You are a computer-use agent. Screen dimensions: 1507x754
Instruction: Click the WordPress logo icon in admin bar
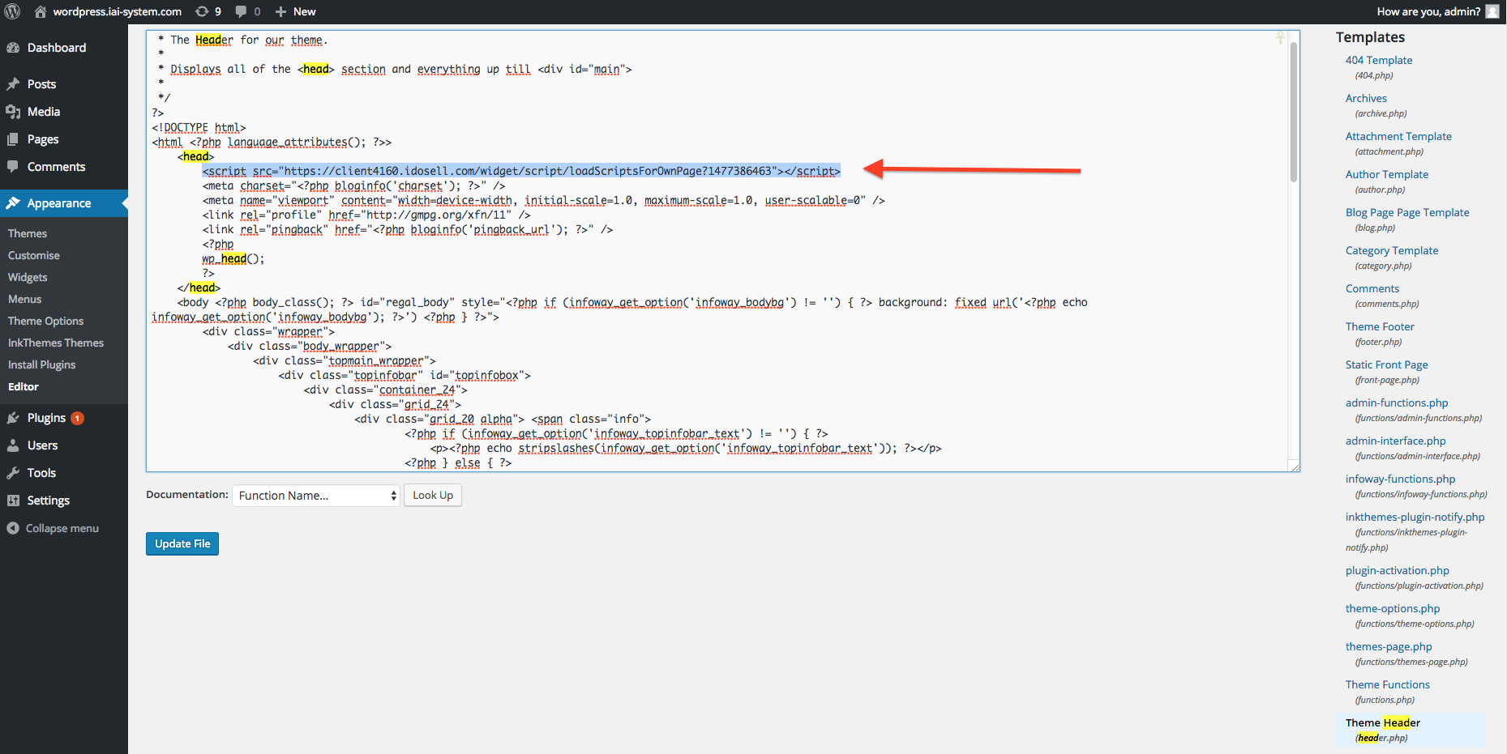click(12, 11)
